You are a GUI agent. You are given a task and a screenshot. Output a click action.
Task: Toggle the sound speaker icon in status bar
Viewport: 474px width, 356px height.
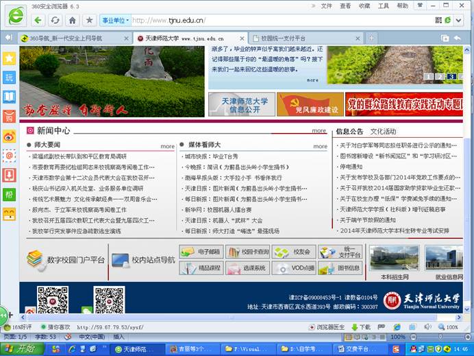pos(427,327)
